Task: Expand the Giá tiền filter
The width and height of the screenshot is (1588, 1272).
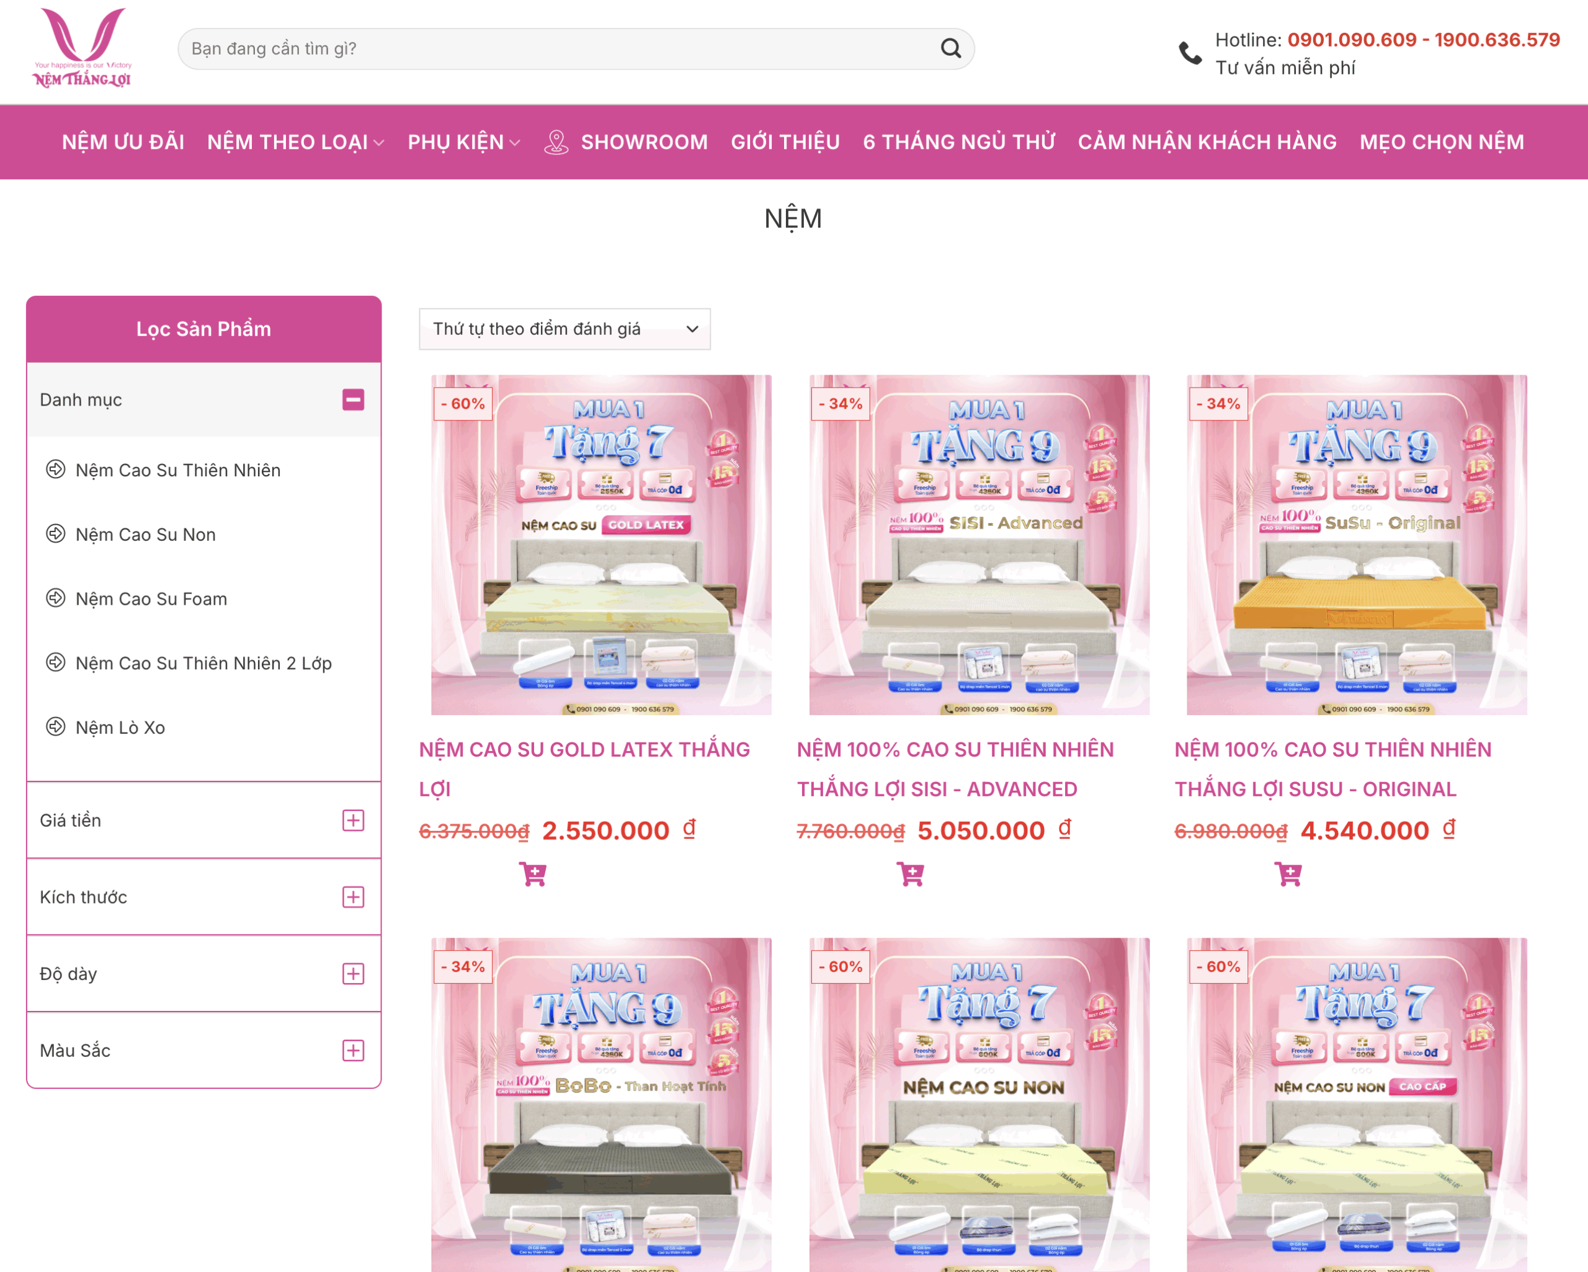Action: click(x=353, y=821)
